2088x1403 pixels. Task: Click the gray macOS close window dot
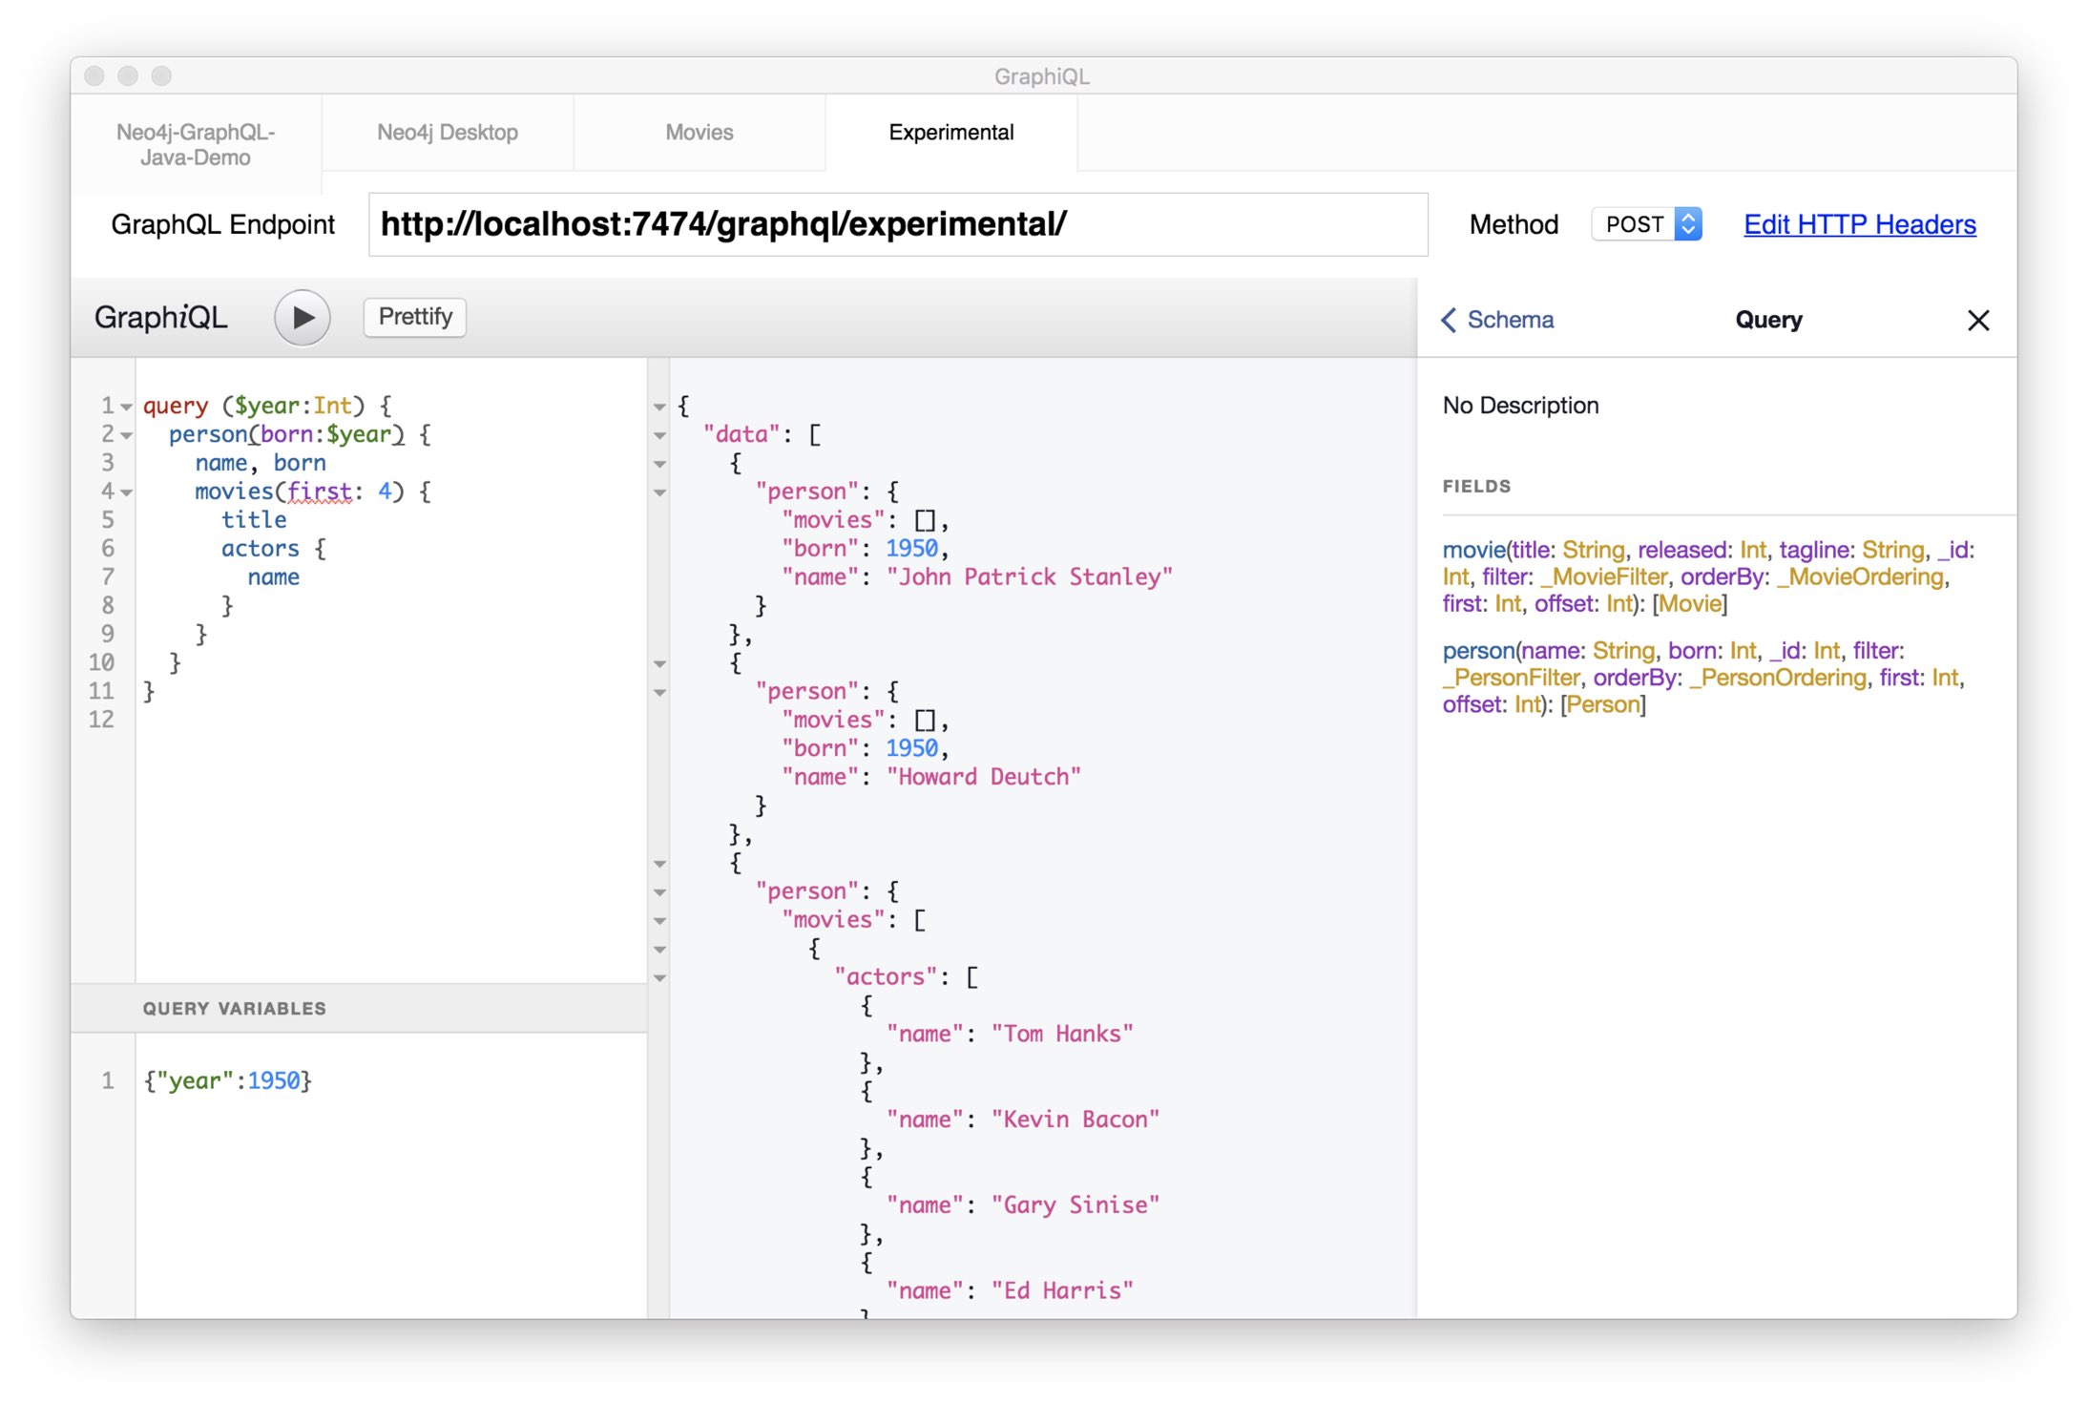[x=94, y=76]
